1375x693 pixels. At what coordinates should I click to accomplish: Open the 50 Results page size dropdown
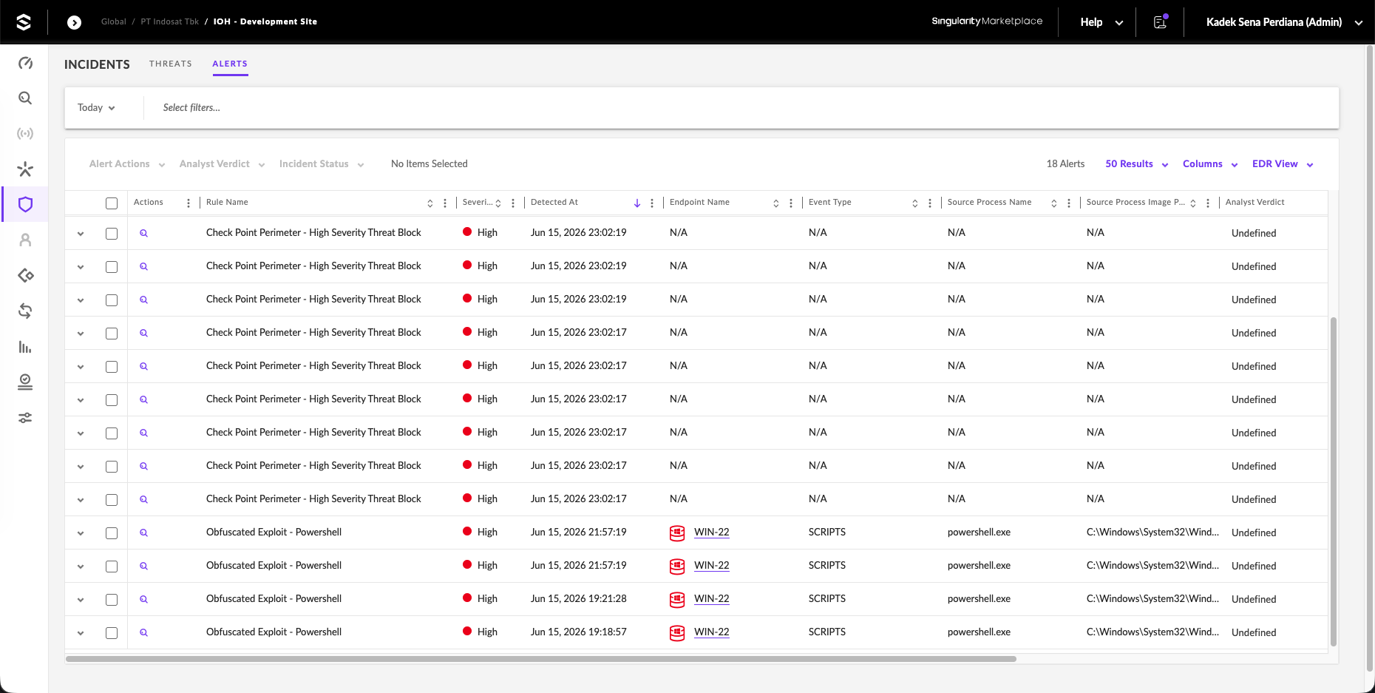tap(1136, 164)
